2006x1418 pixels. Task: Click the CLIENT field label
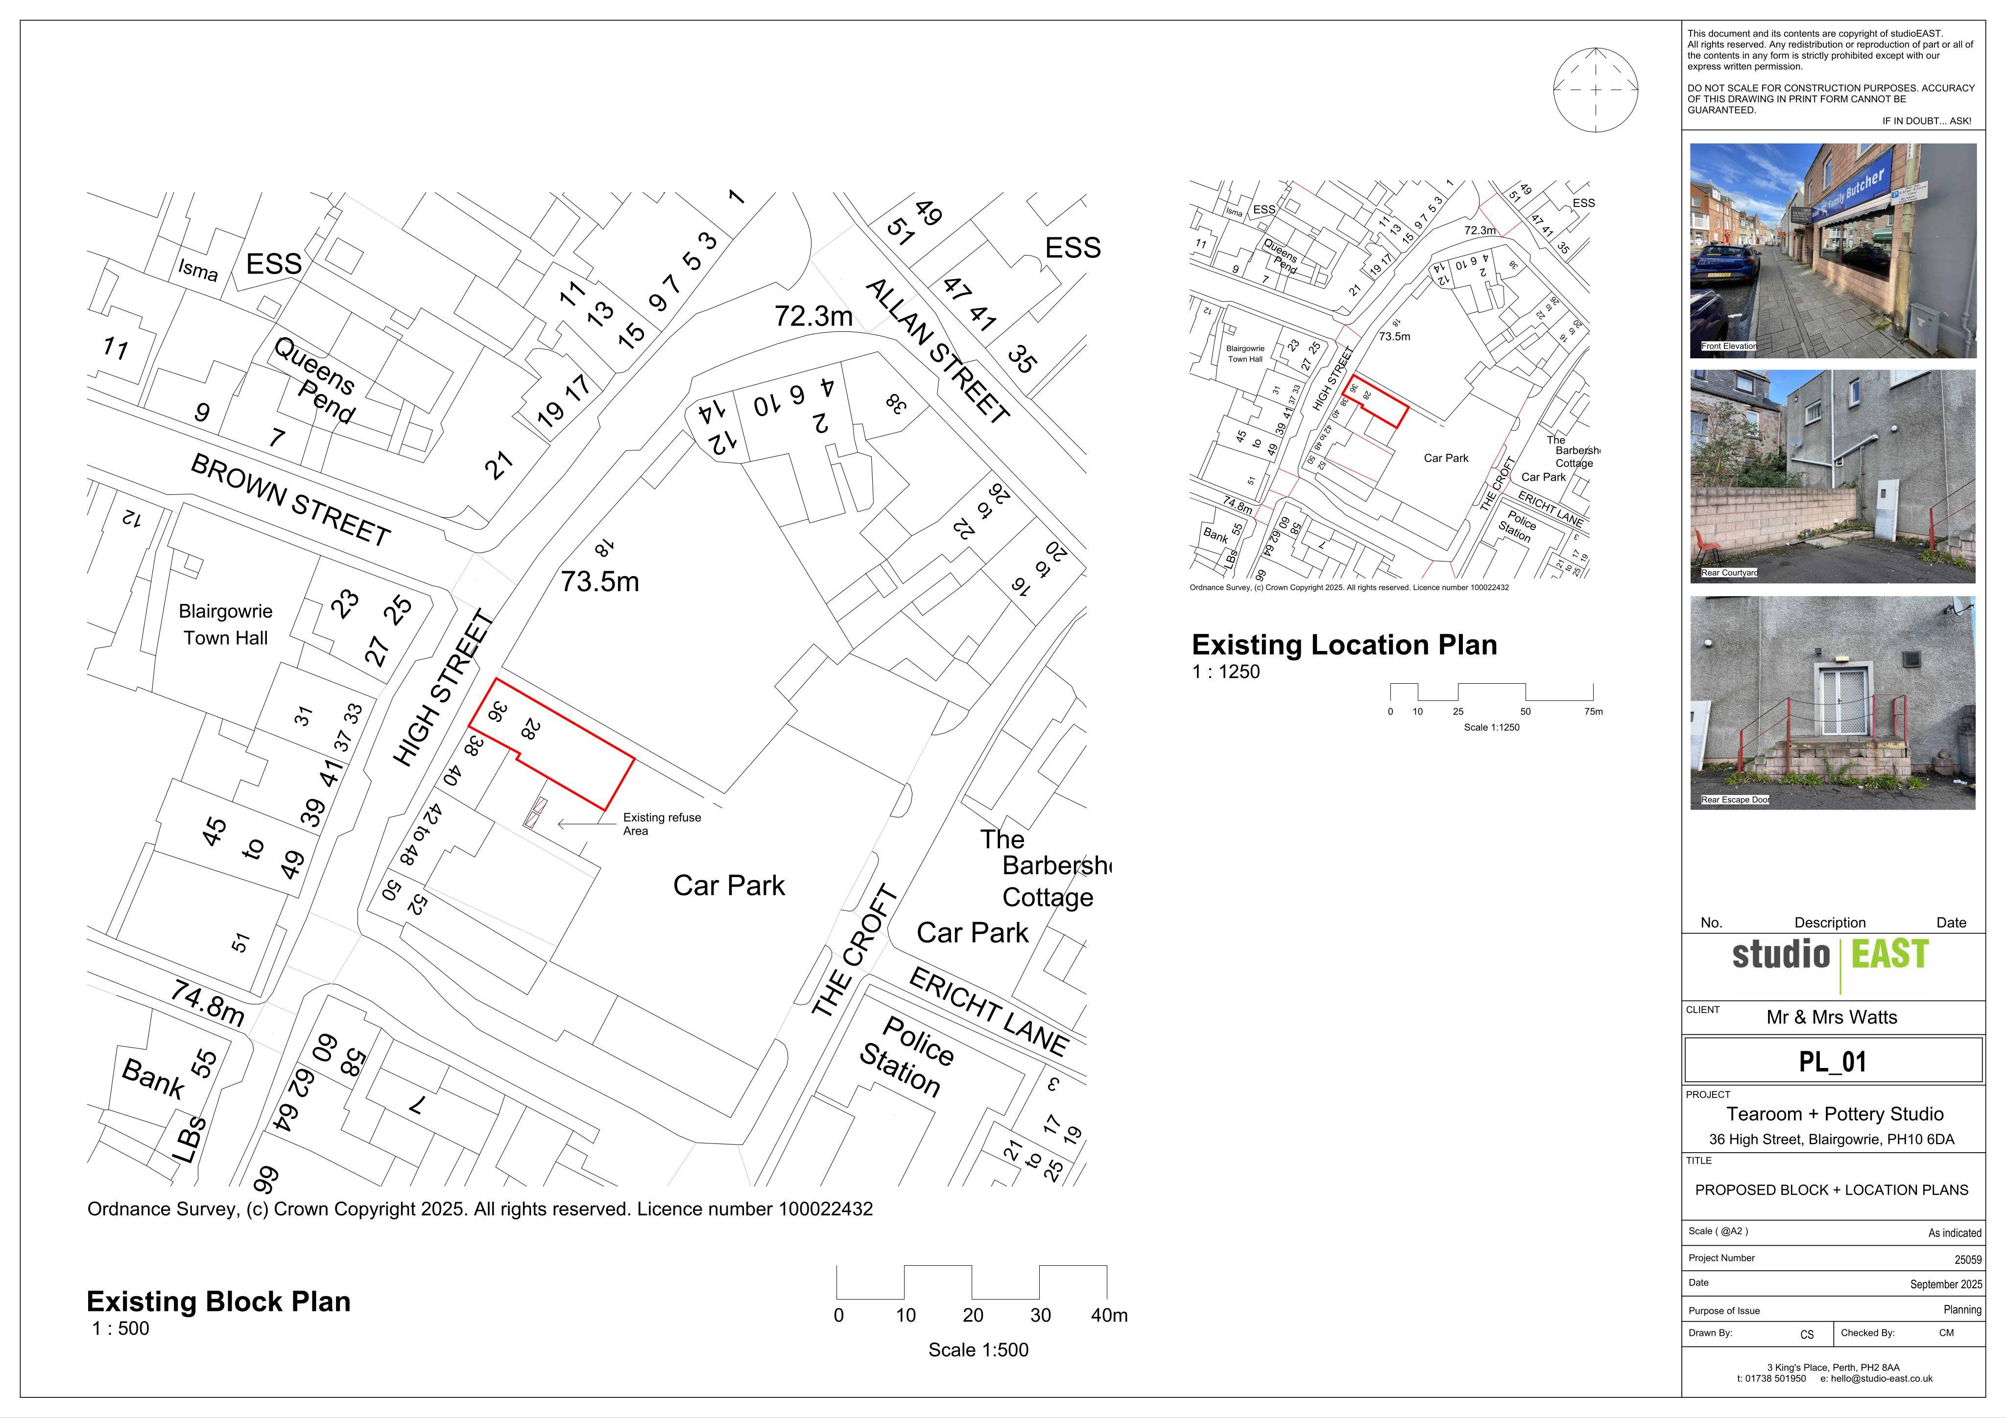point(1703,1009)
